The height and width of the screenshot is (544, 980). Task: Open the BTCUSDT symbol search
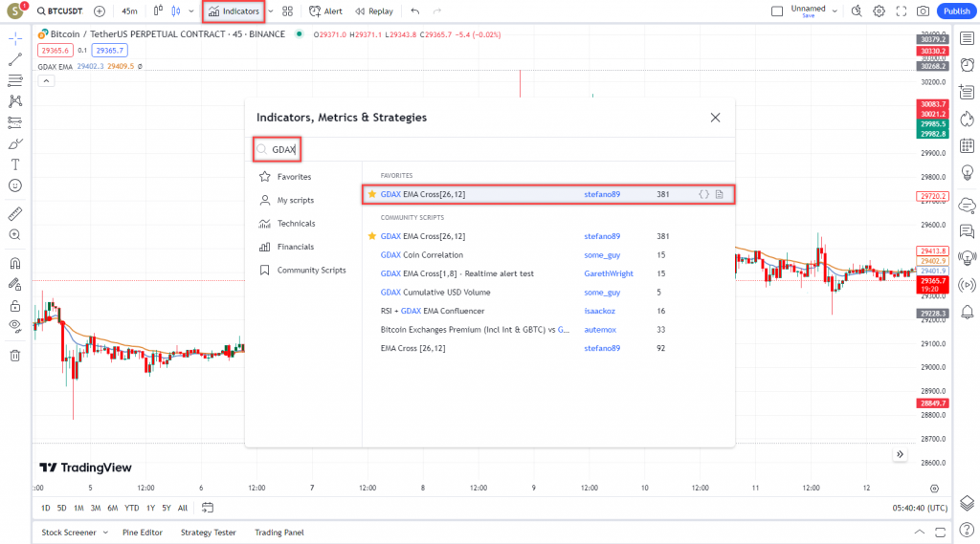(x=60, y=11)
